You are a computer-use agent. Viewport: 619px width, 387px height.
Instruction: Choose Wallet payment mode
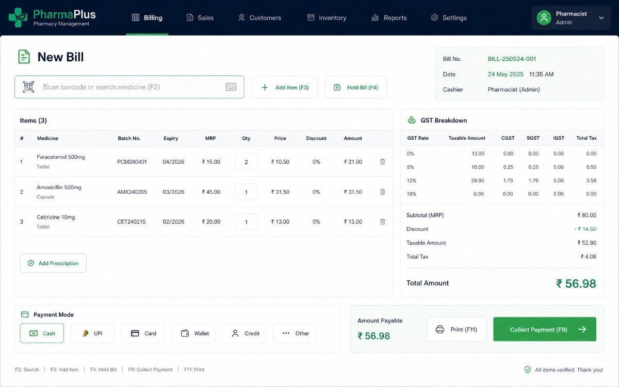(193, 333)
